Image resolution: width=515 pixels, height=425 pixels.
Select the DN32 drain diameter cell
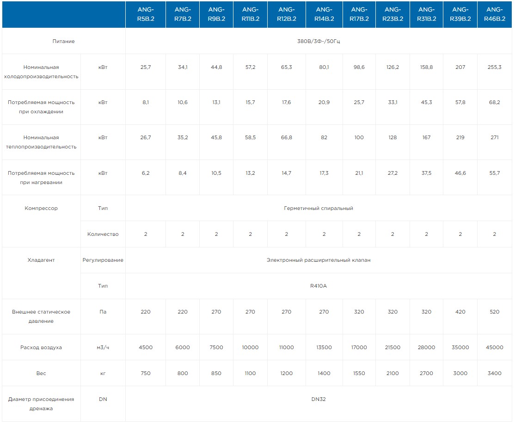[319, 399]
